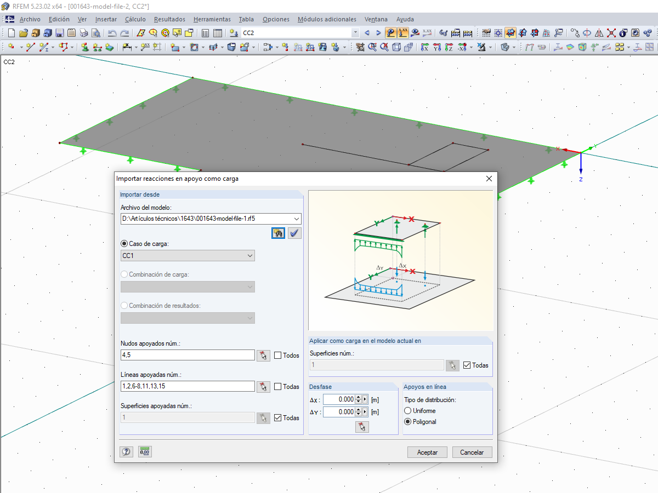Open a model with the folder icon
Viewport: 658px width, 493px height.
coord(23,33)
